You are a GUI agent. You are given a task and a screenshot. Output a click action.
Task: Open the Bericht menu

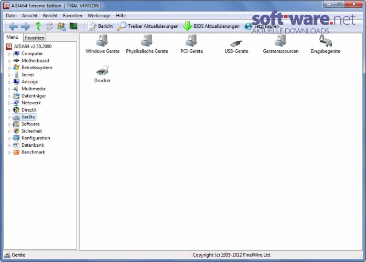[50, 16]
